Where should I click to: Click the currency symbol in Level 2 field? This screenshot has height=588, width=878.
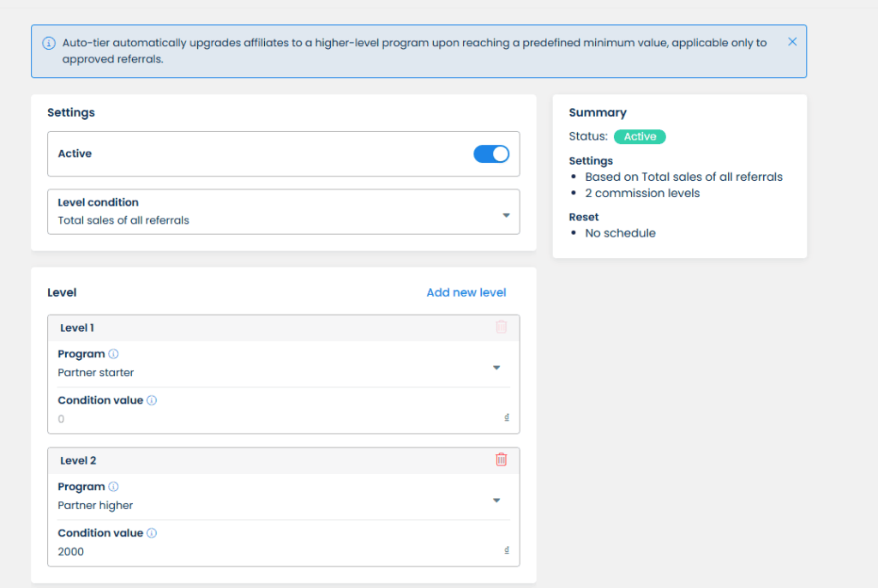coord(507,551)
